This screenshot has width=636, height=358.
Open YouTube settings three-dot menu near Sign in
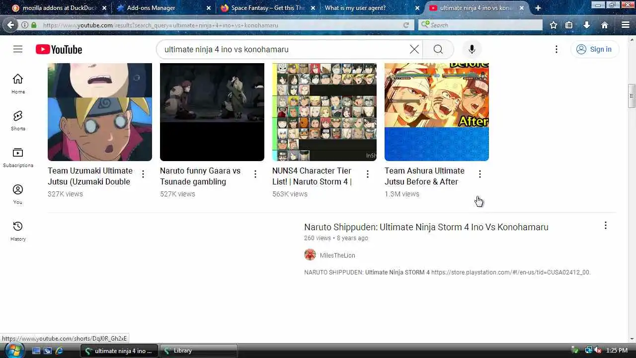[x=556, y=49]
